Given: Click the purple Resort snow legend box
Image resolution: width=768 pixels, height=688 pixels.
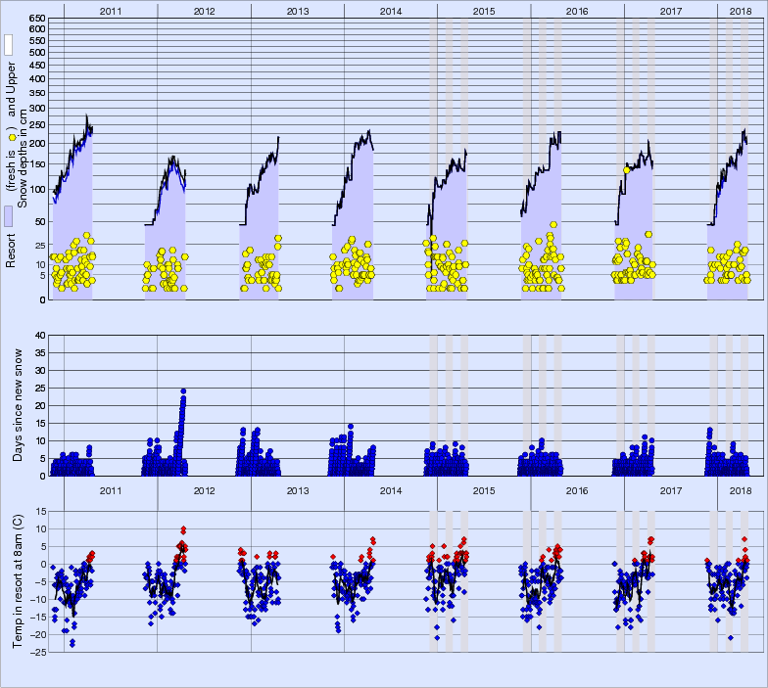Looking at the screenshot, I should [x=7, y=216].
